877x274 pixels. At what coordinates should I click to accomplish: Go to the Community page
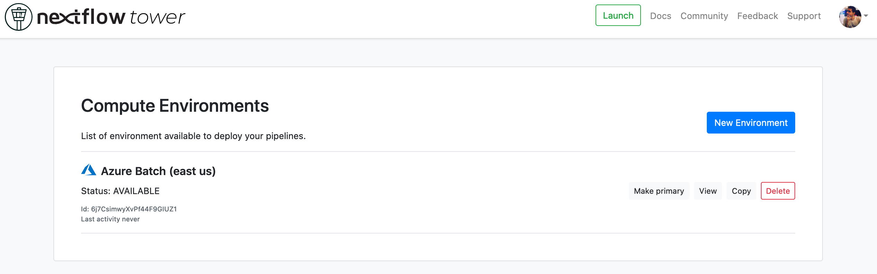pyautogui.click(x=704, y=16)
